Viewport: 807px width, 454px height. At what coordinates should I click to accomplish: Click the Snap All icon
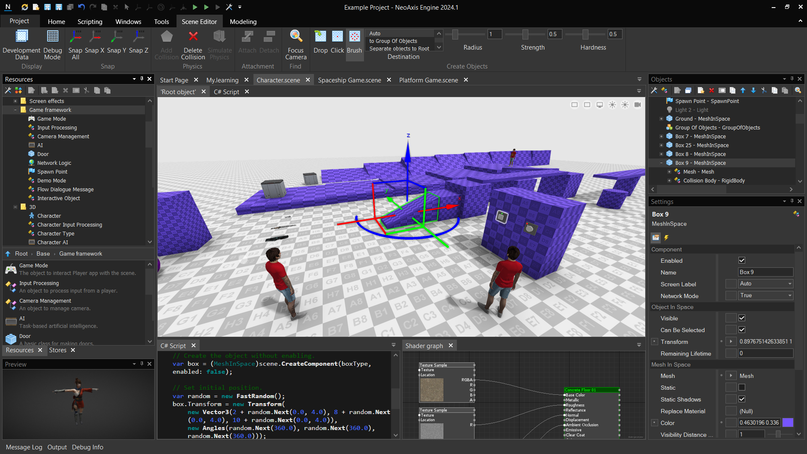[x=76, y=37]
